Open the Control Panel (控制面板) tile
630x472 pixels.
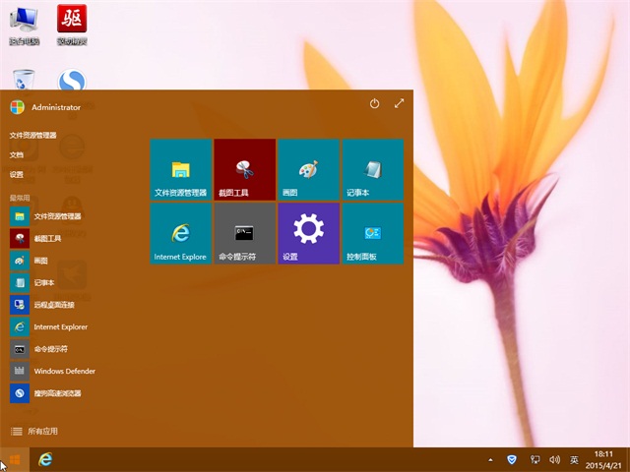point(373,234)
